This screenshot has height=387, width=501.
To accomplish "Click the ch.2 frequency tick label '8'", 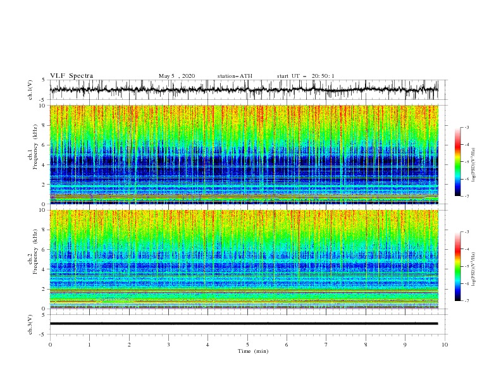I will pos(45,230).
